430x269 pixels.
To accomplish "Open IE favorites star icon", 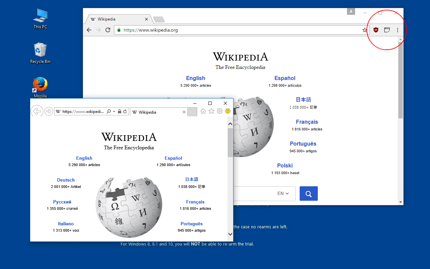I will pyautogui.click(x=211, y=111).
